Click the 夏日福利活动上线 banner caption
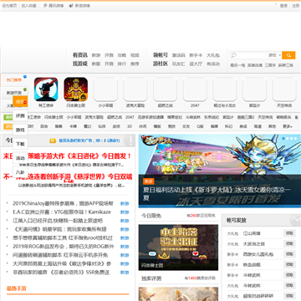The image size is (301, 301). [x=217, y=194]
